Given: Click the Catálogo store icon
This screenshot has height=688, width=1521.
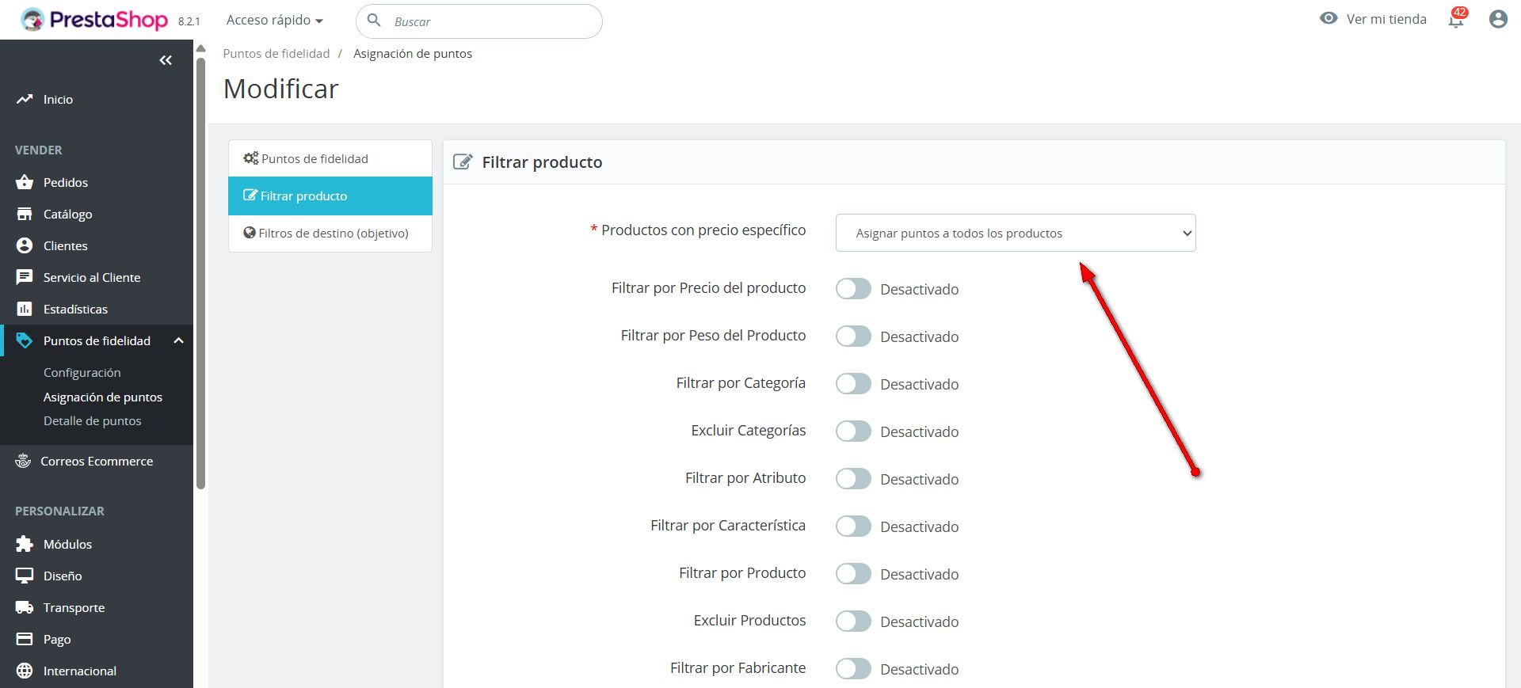Looking at the screenshot, I should point(25,214).
